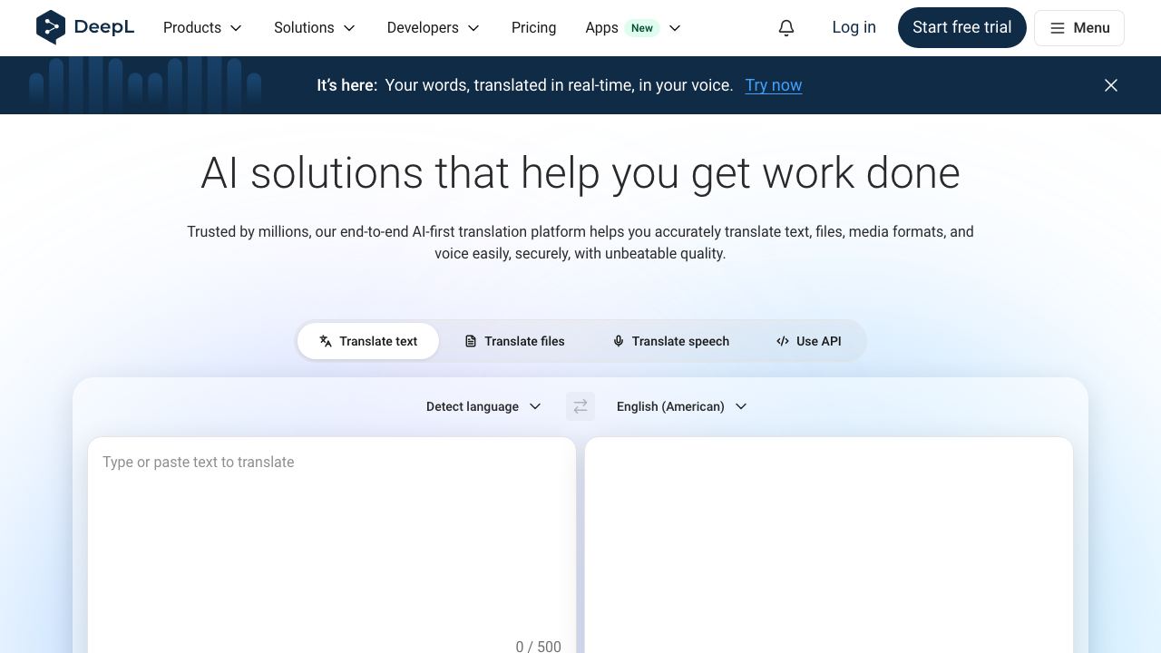Click the translation output panel
1161x653 pixels.
[829, 545]
